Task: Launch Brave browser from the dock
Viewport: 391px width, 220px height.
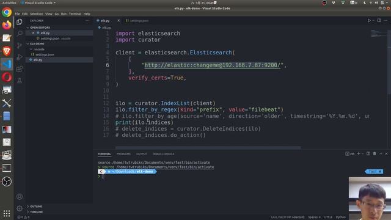Action: coord(7,51)
